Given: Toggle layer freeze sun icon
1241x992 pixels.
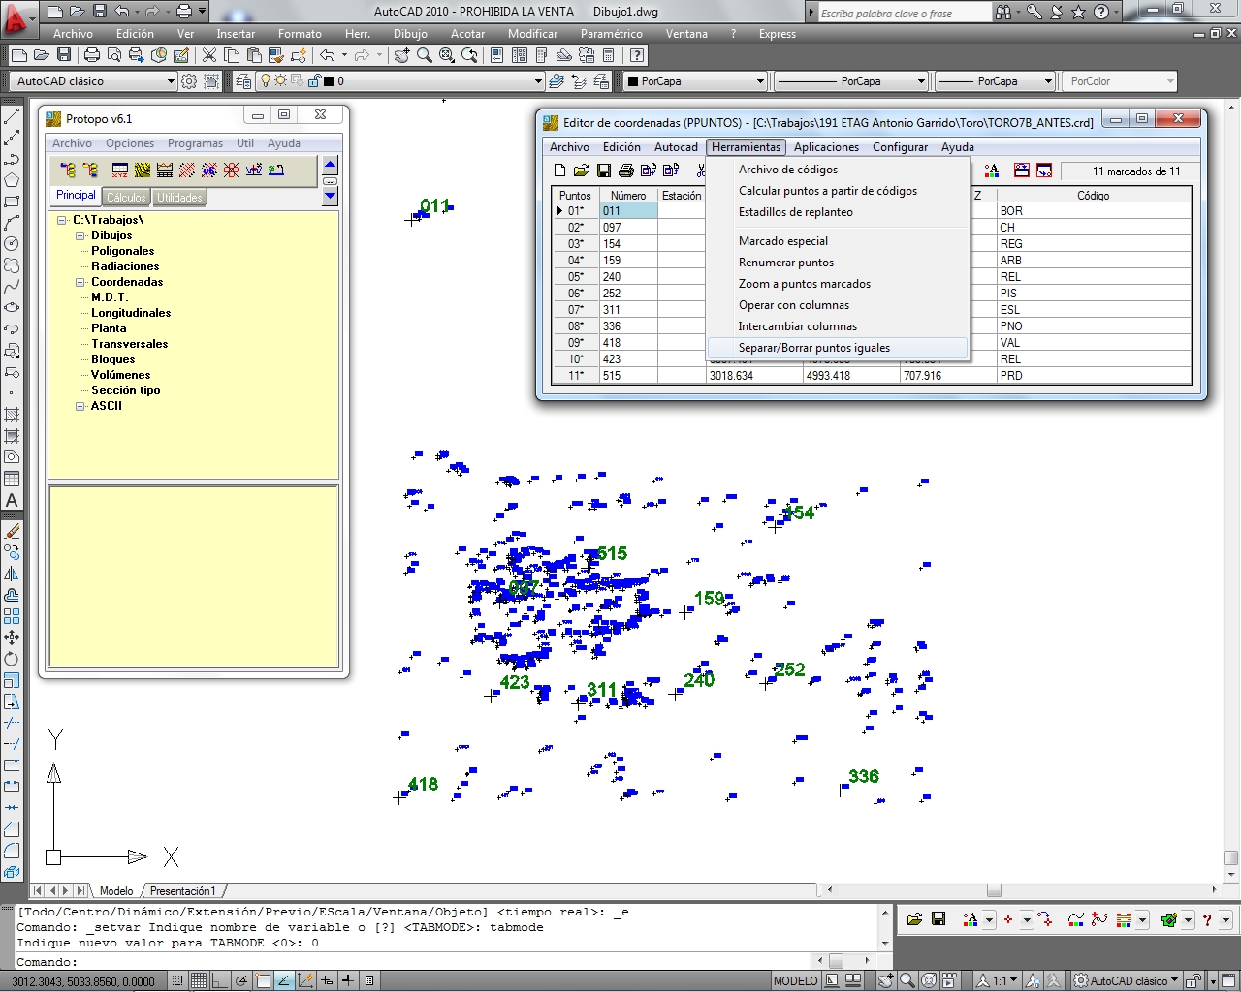Looking at the screenshot, I should (281, 81).
